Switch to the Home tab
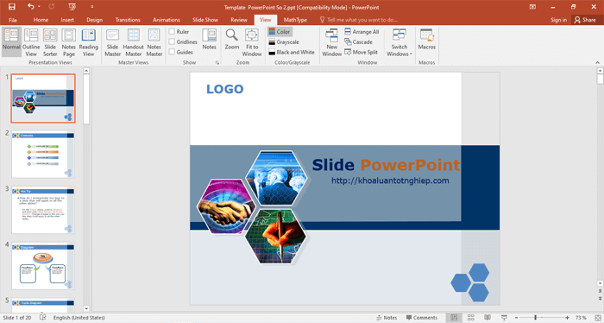 click(41, 20)
